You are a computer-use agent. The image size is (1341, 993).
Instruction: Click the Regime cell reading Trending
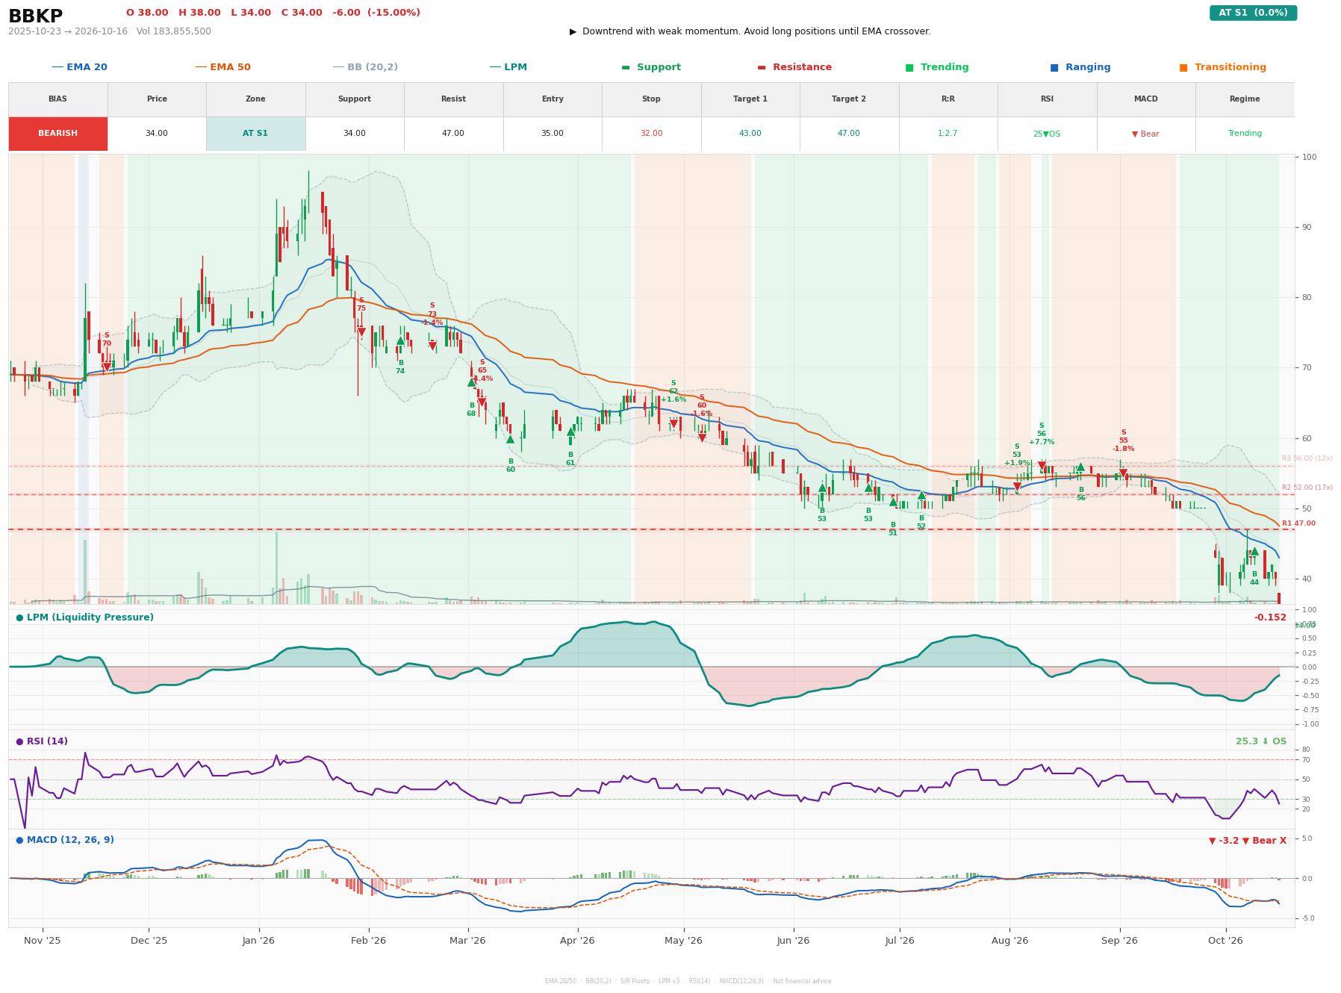(x=1245, y=134)
